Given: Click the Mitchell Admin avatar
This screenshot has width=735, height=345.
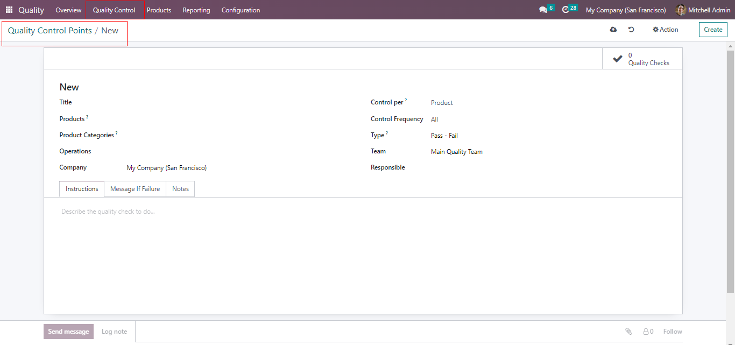Looking at the screenshot, I should tap(681, 10).
